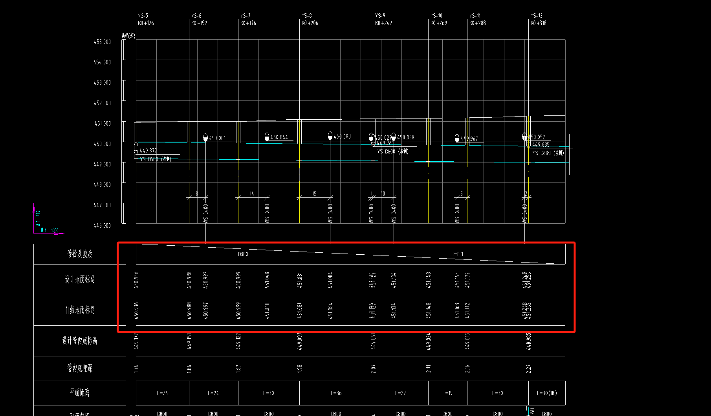Pick the 450.000 elevation axis label
The image size is (711, 416).
point(102,144)
